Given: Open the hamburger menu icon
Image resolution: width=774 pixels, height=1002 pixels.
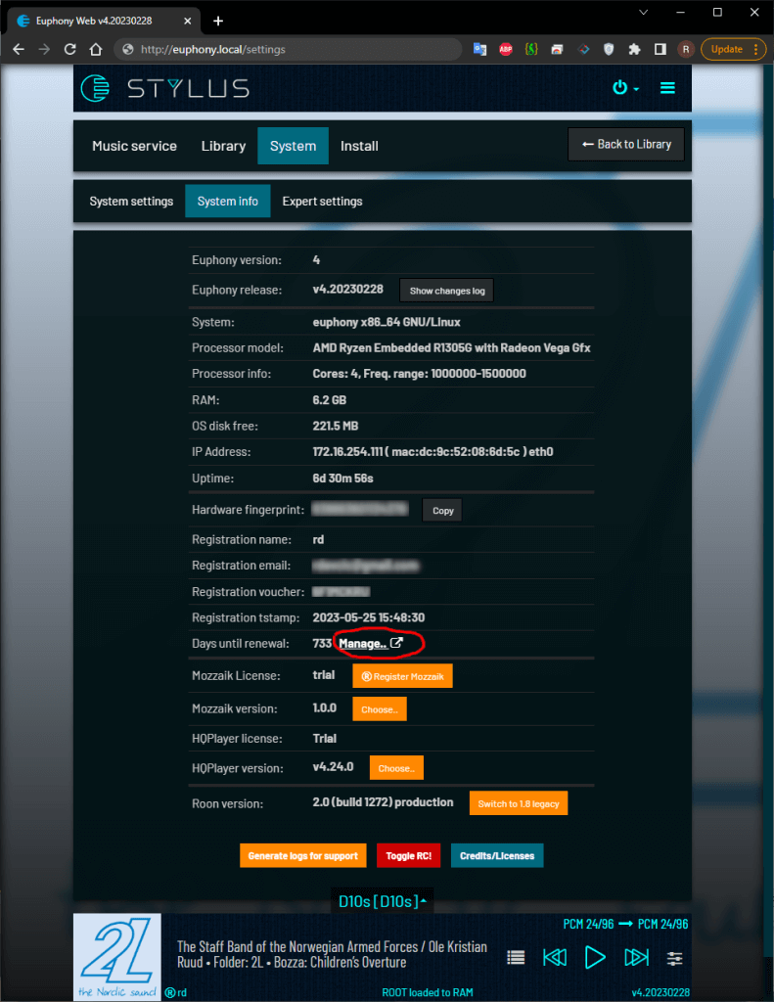Looking at the screenshot, I should (667, 88).
